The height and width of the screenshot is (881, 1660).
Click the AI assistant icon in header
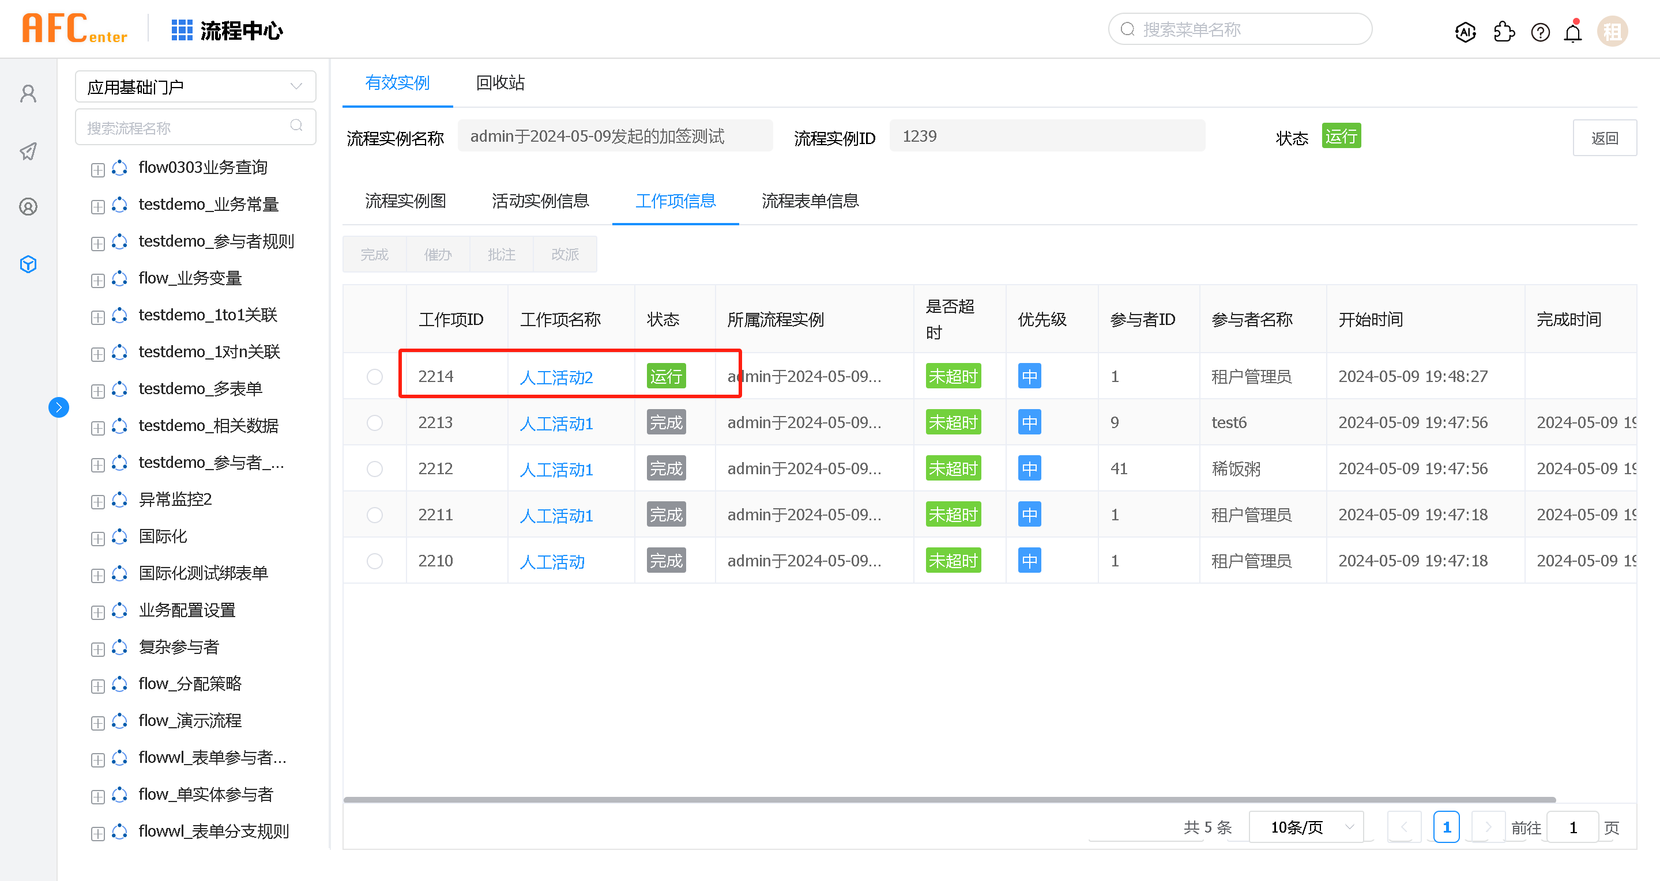[x=1465, y=32]
